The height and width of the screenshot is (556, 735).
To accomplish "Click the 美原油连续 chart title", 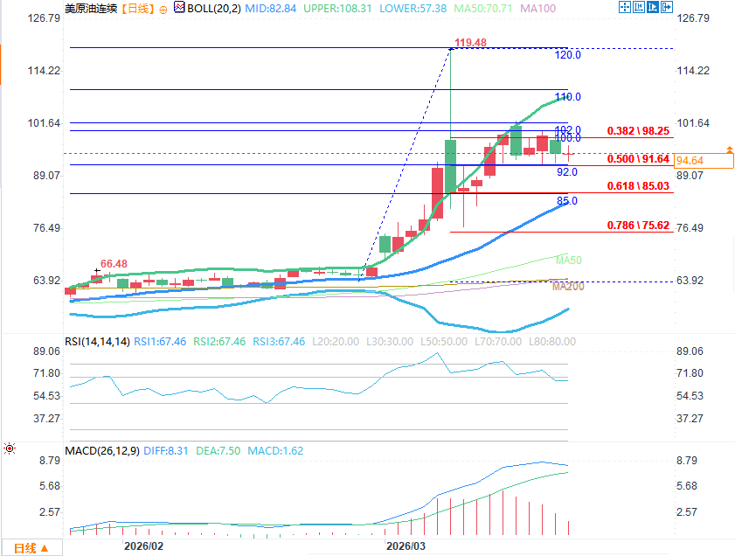I will click(x=91, y=9).
